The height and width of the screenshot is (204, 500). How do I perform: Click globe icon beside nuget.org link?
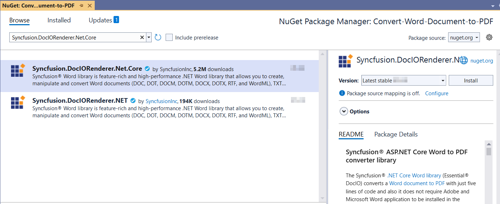coord(464,61)
